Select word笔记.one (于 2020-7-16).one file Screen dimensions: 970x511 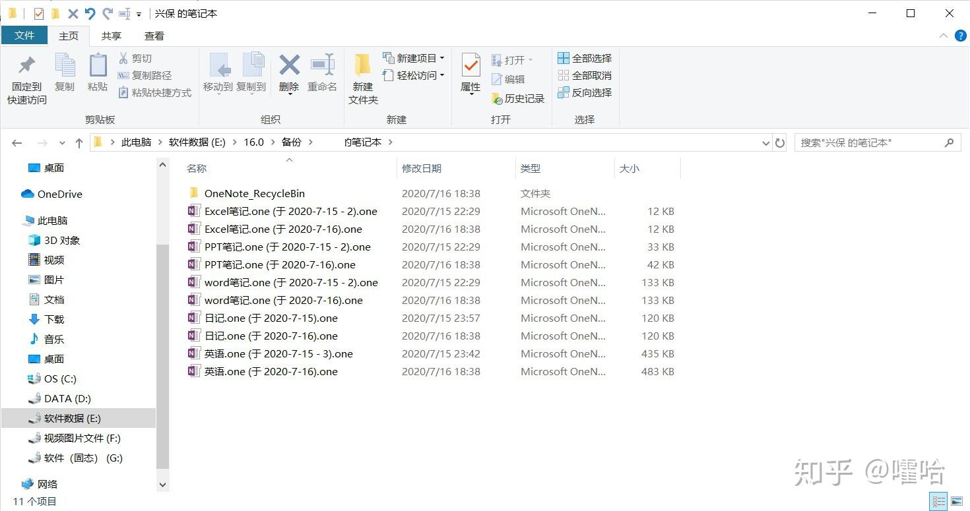275,301
